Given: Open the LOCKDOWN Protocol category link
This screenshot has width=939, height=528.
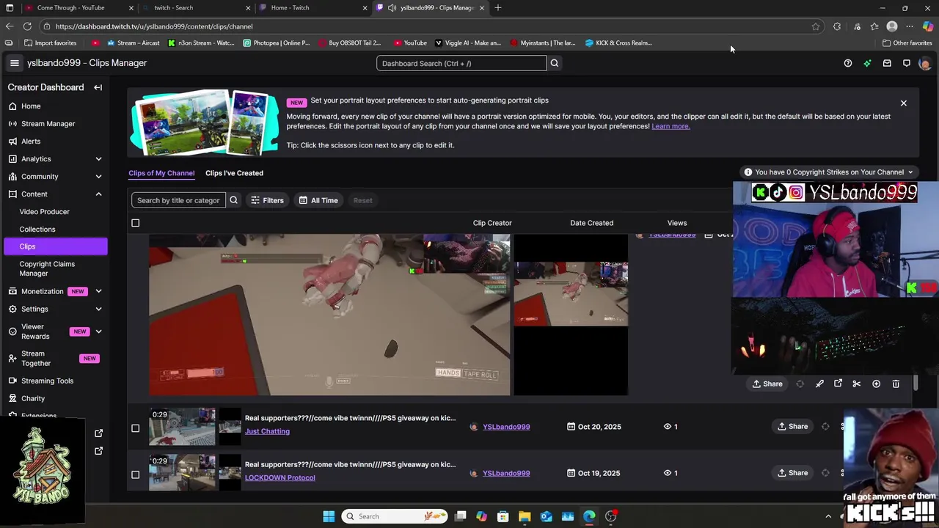Looking at the screenshot, I should [280, 477].
